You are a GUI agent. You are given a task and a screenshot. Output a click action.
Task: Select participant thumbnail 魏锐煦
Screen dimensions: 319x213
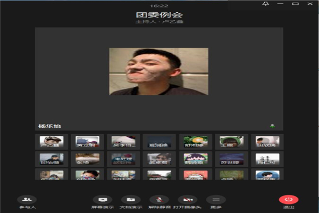pos(195,159)
